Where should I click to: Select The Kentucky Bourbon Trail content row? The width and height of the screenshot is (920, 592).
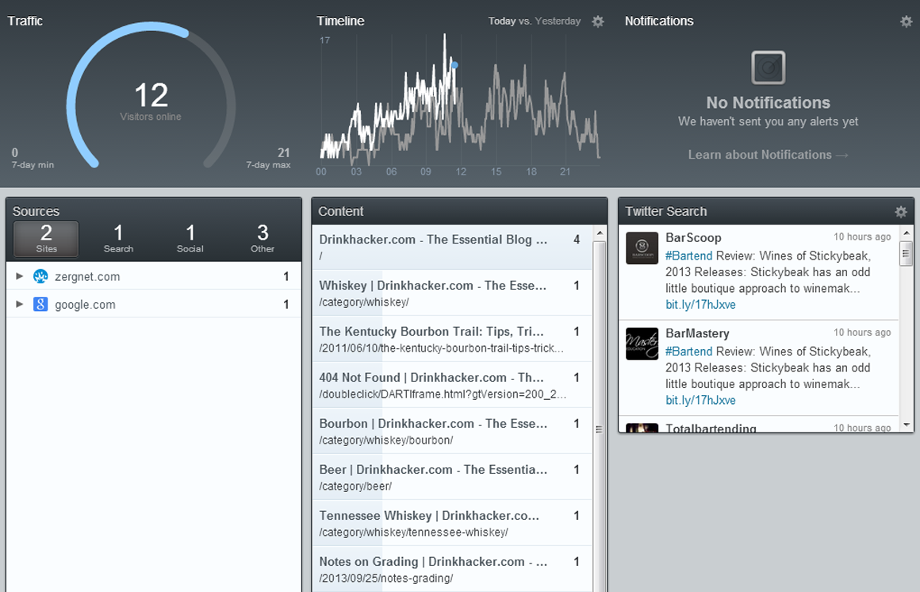[452, 339]
